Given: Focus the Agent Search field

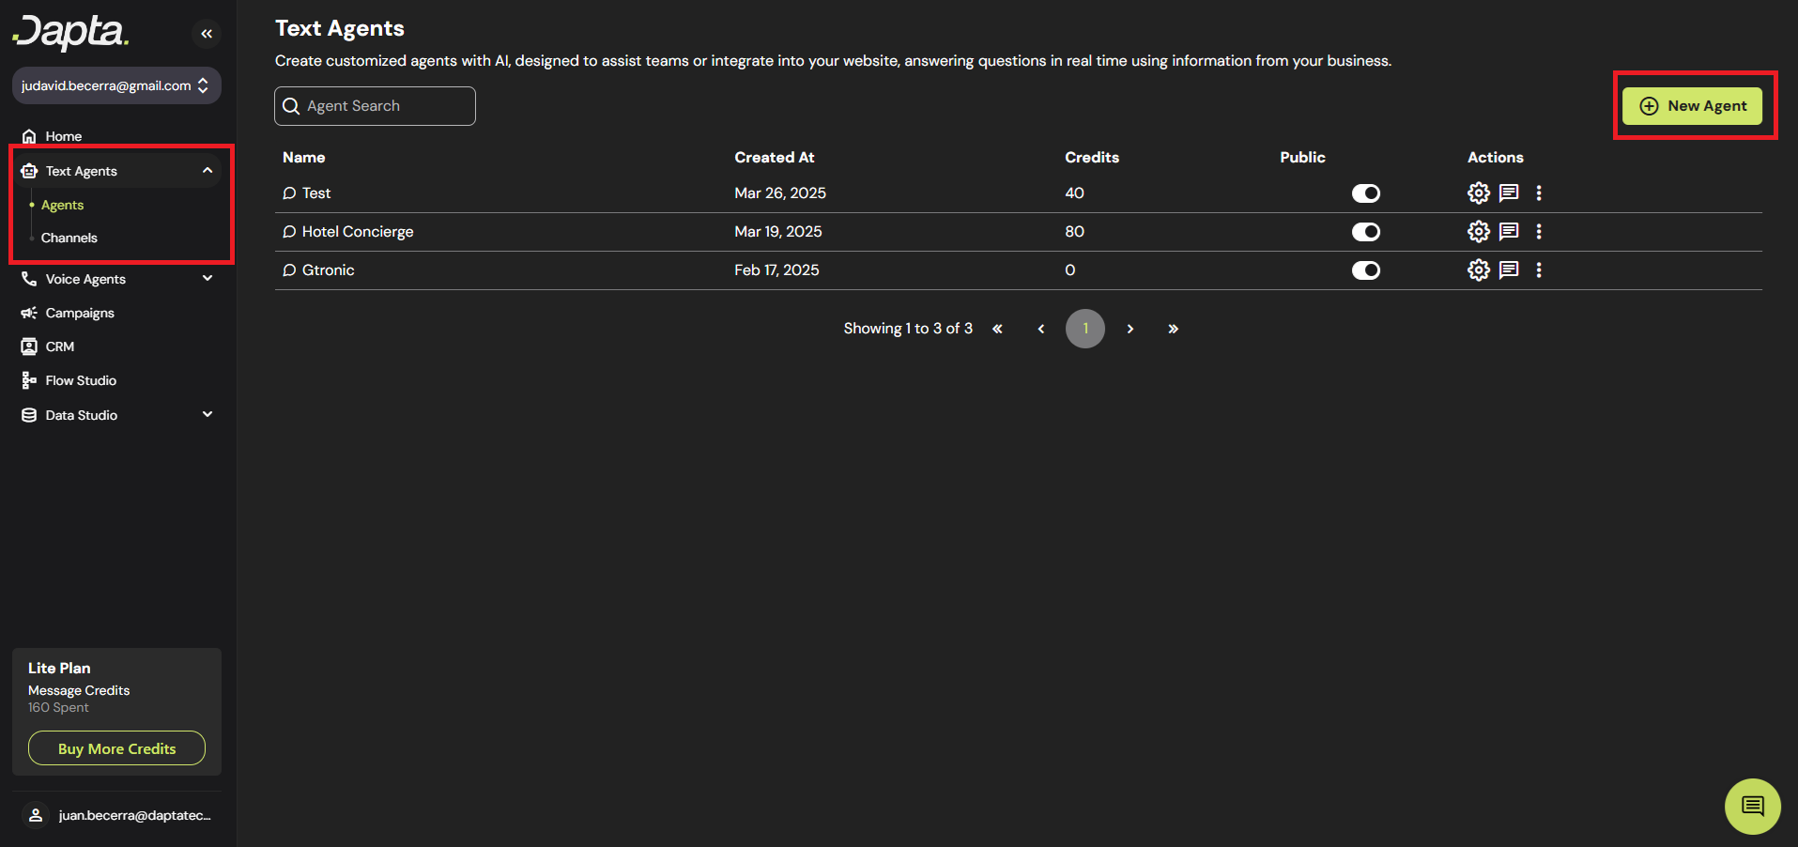Looking at the screenshot, I should tap(376, 106).
